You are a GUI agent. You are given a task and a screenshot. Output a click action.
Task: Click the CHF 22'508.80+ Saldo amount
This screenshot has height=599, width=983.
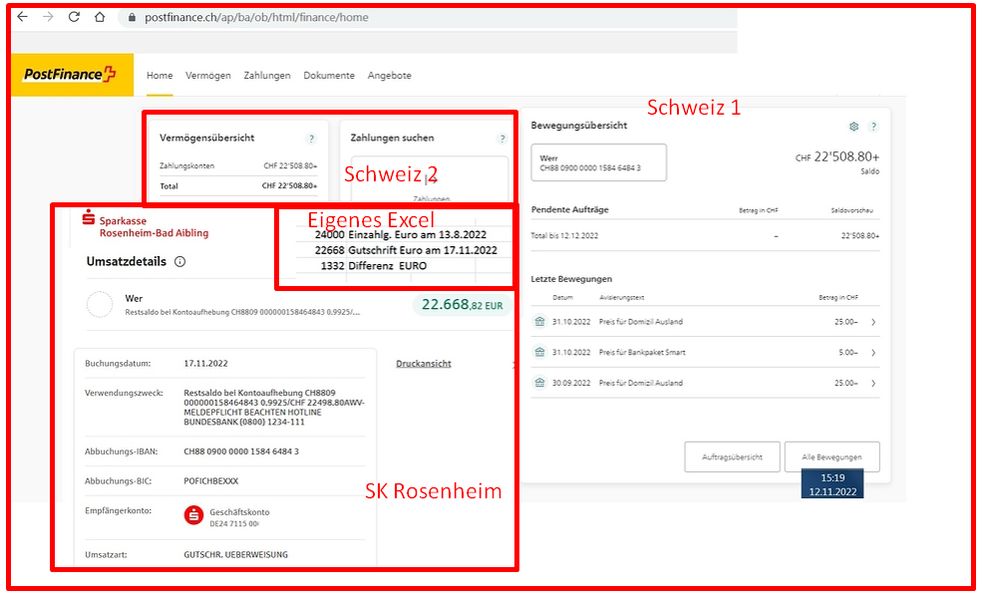pos(837,157)
